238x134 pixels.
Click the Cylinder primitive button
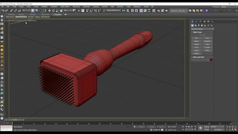pyautogui.click(x=196, y=44)
